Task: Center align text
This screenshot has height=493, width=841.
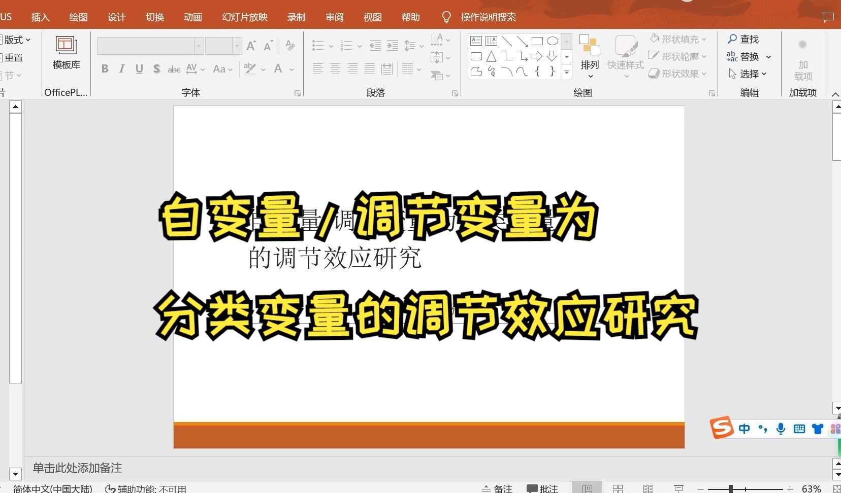Action: (x=335, y=69)
